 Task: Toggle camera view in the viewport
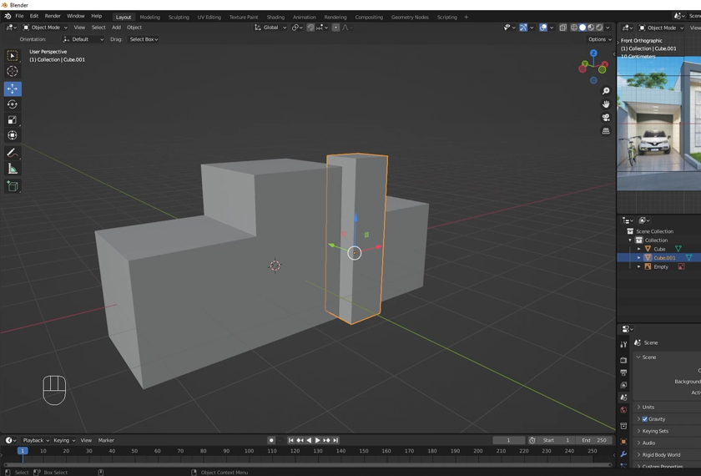coord(606,118)
